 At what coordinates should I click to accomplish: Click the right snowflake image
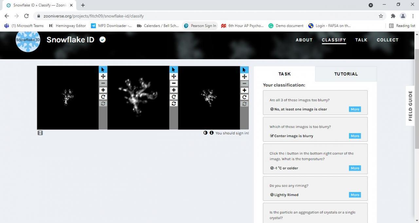coord(209,98)
